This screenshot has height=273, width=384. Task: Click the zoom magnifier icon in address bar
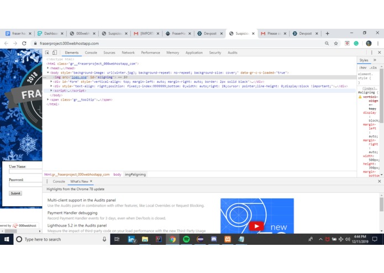coord(327,43)
